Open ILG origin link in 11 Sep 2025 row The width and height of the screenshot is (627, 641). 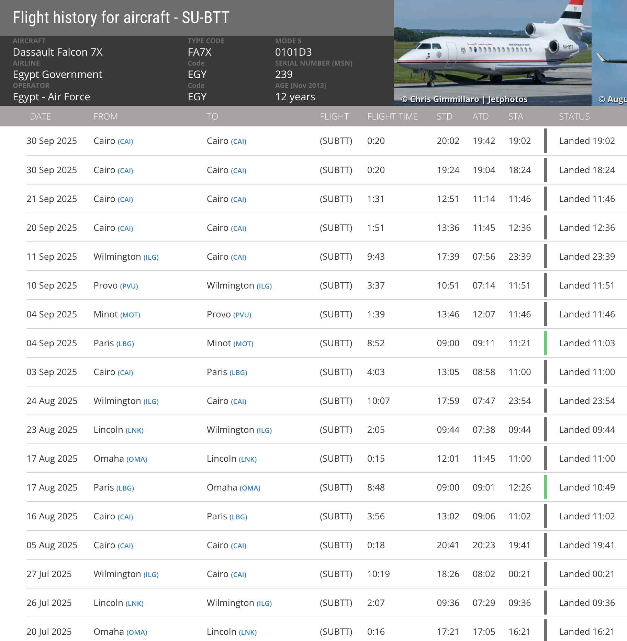coord(151,257)
